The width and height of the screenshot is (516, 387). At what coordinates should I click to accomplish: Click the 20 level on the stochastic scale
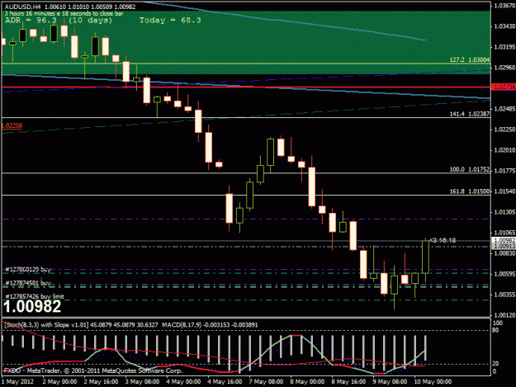click(496, 364)
